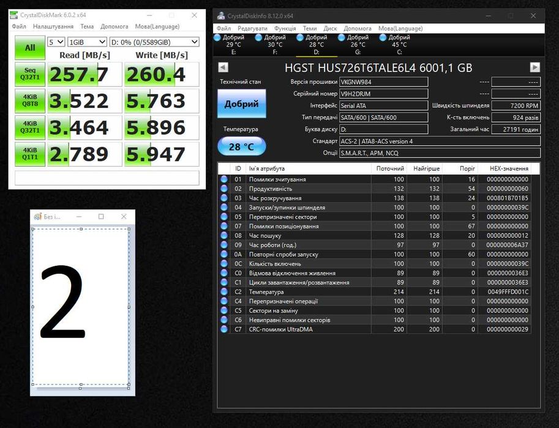The image size is (559, 428).
Task: Open Диск menu in CrystalDiskInfo
Action: click(330, 28)
